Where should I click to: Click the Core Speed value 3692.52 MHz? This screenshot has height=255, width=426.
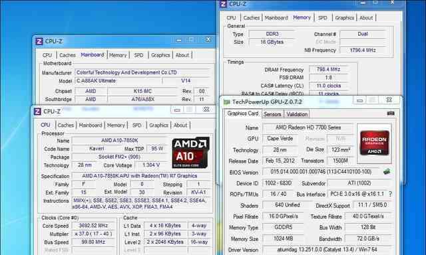point(93,226)
